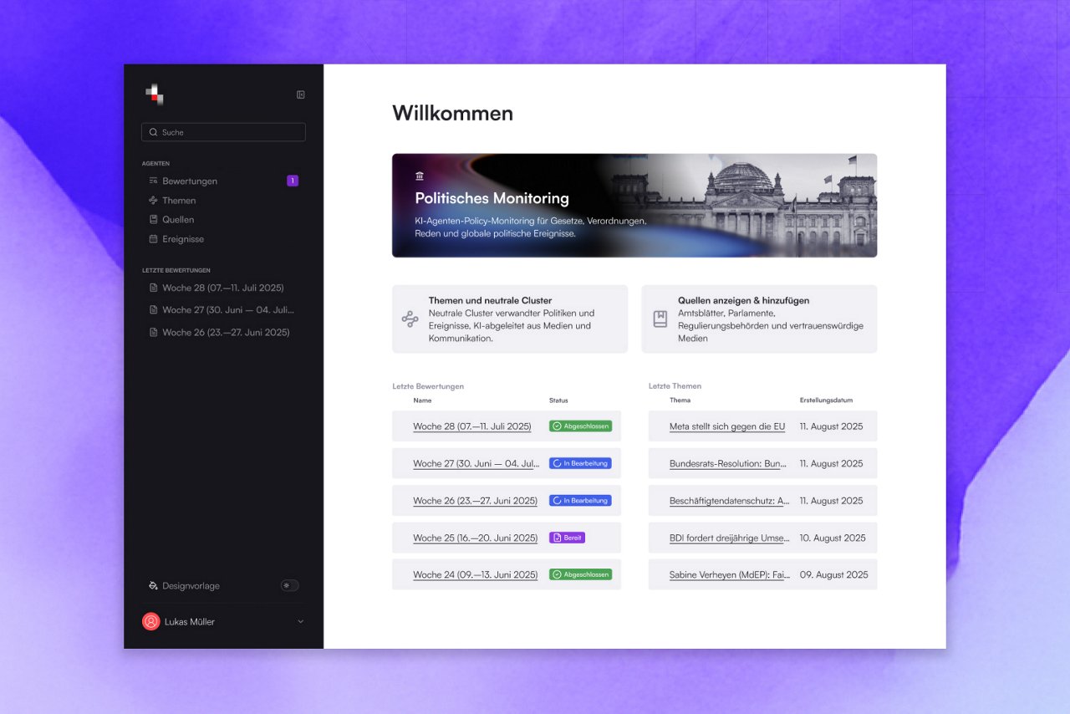Toggle the Designvorlage theme switch

click(x=289, y=585)
